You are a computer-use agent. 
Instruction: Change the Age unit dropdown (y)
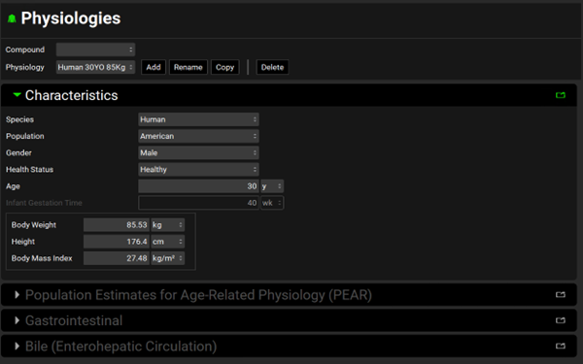(x=272, y=186)
